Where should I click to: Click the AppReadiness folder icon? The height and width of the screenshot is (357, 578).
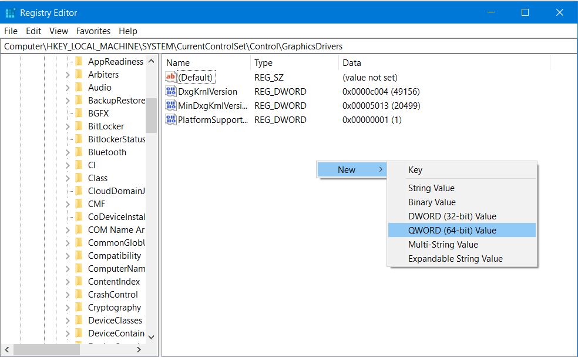[x=79, y=61]
